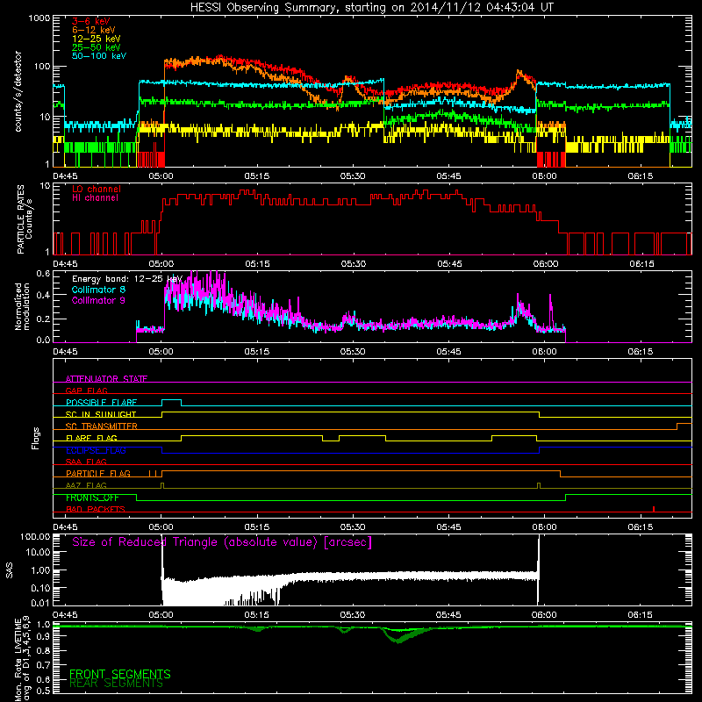
Task: Click the HI channel legend entry
Action: [x=95, y=198]
